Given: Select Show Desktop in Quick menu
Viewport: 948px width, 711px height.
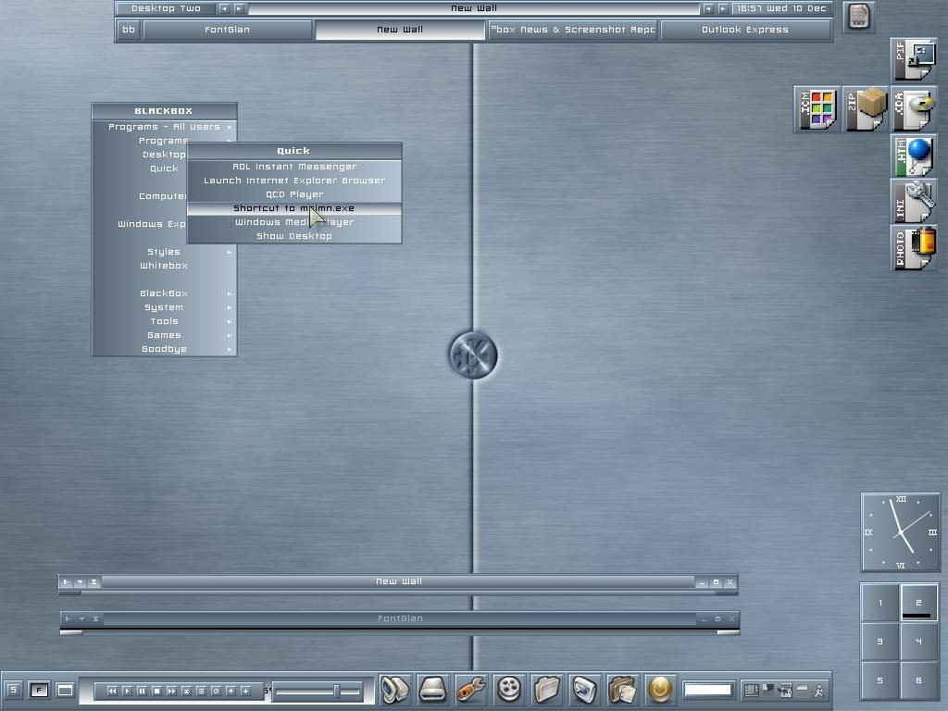Looking at the screenshot, I should pos(294,236).
